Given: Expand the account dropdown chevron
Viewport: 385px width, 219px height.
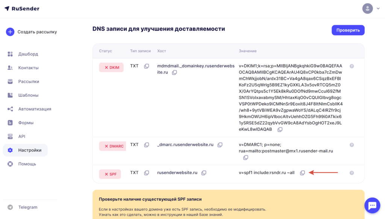Looking at the screenshot, I should (x=378, y=9).
